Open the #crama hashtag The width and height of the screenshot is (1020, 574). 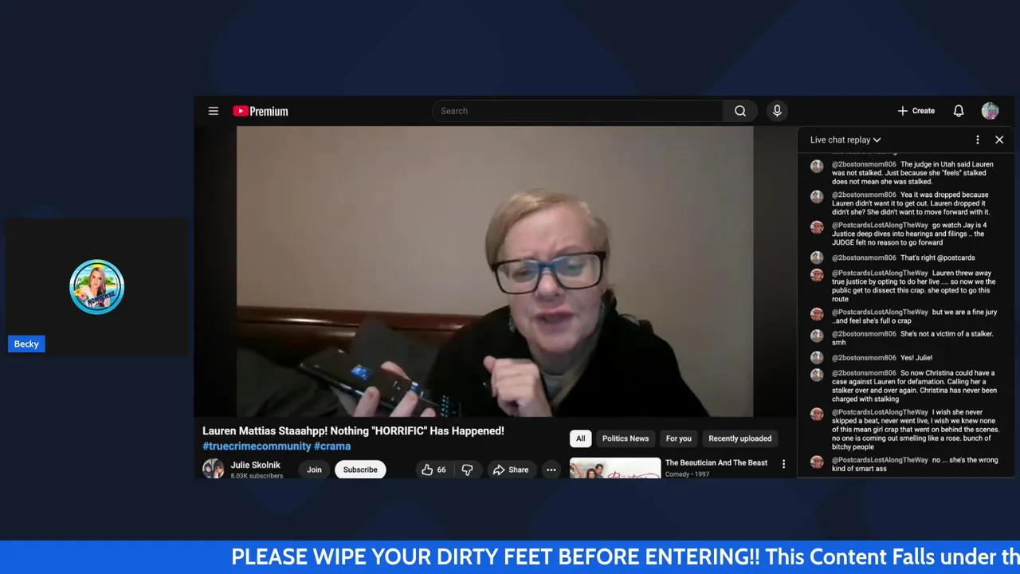332,446
